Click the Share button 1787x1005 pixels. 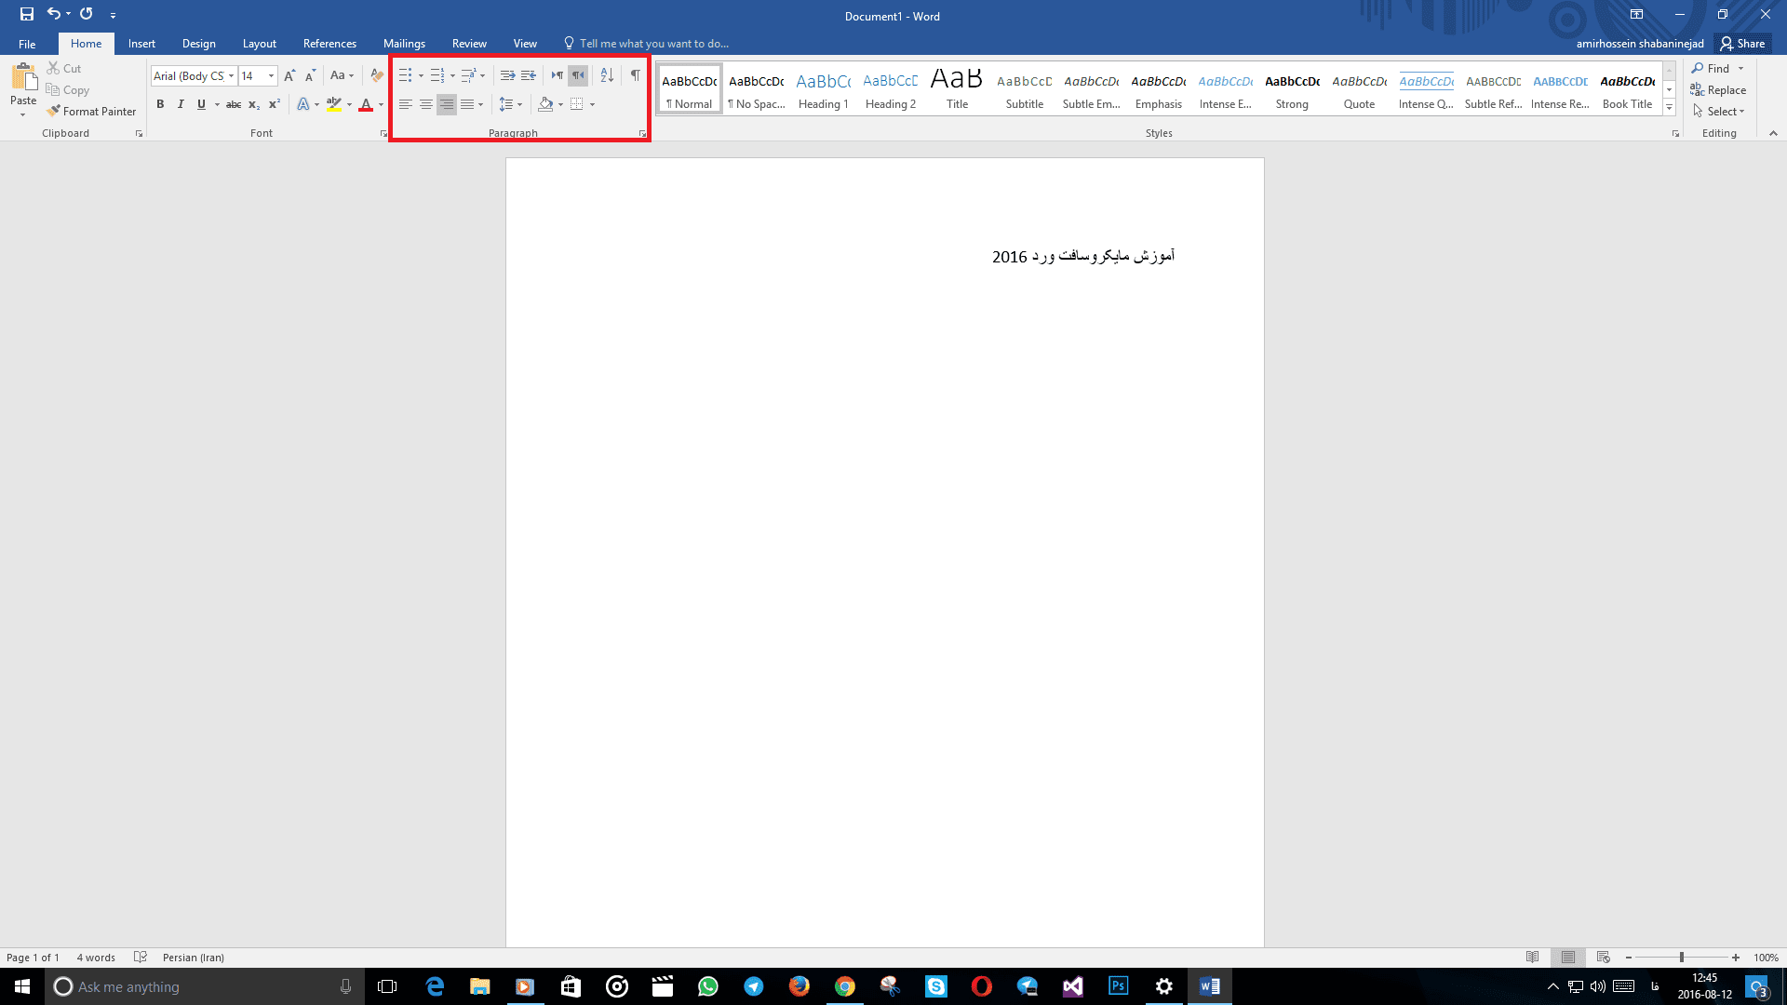coord(1743,44)
